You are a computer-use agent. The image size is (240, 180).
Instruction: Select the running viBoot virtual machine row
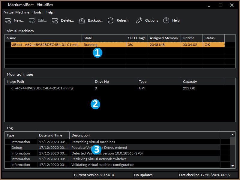click(45, 44)
